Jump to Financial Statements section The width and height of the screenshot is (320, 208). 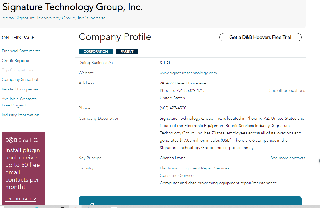(x=21, y=51)
